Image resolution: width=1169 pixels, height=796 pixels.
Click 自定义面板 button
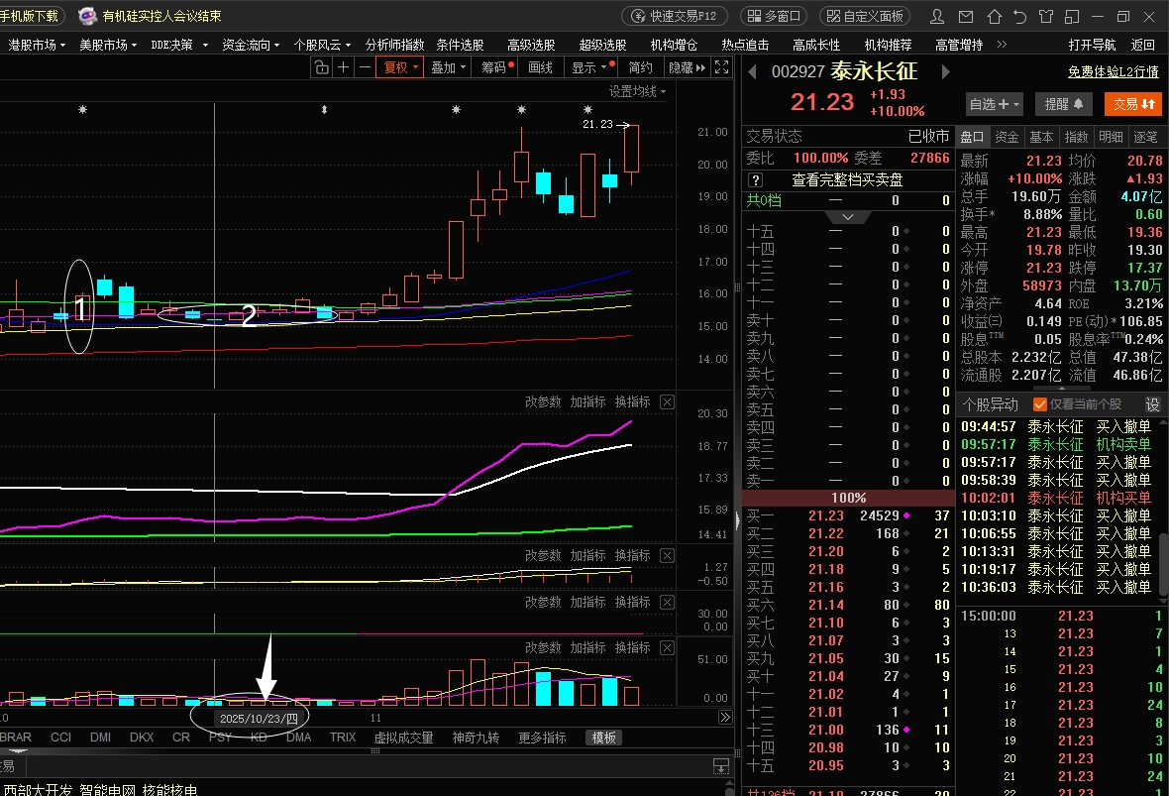click(866, 16)
